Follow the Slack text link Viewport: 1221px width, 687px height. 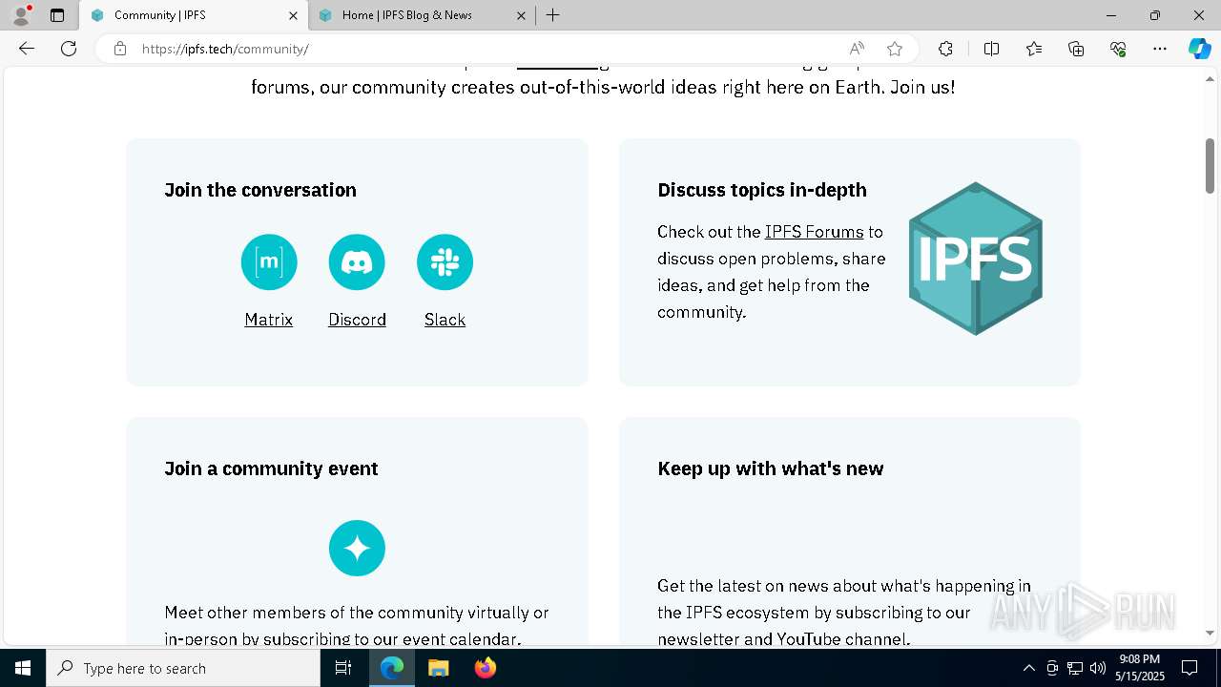[445, 320]
